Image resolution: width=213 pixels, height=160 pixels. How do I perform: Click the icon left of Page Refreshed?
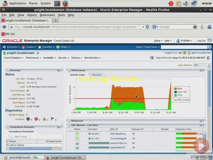[x=152, y=57]
